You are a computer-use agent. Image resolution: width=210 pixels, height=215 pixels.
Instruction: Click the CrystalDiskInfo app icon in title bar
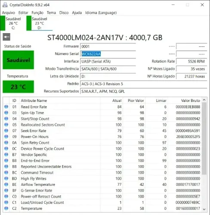[x=5, y=5]
